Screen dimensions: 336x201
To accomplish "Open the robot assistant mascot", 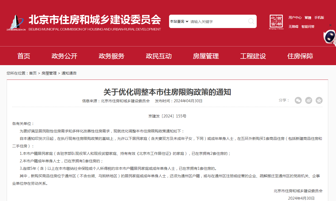I will coord(330,37).
